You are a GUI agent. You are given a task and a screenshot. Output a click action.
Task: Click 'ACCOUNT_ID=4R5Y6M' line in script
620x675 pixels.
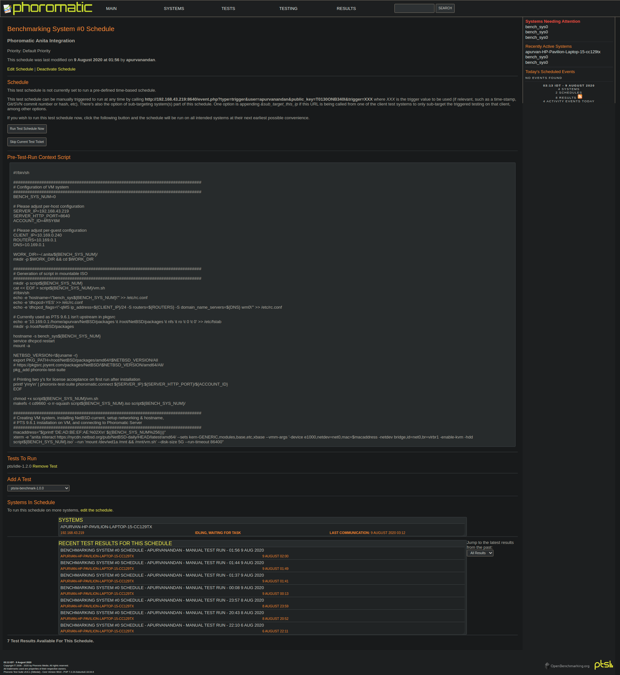(36, 221)
